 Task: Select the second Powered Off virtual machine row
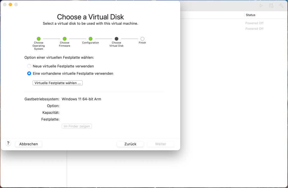(254, 28)
